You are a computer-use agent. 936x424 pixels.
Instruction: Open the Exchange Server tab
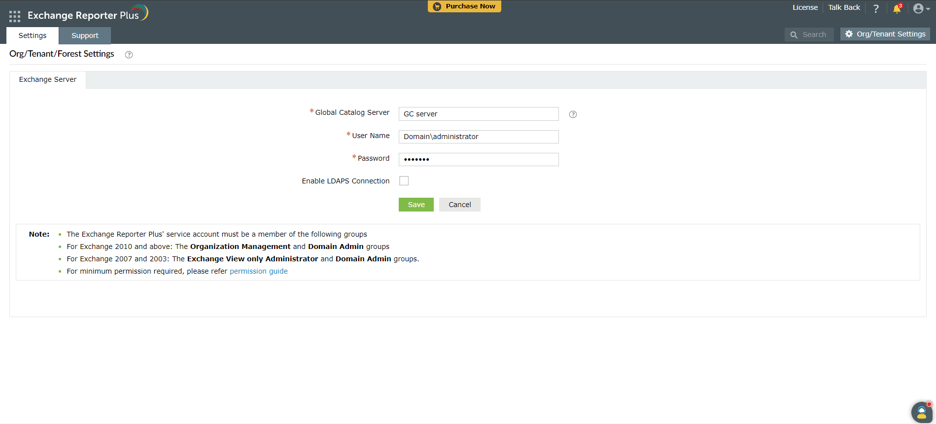pyautogui.click(x=48, y=79)
